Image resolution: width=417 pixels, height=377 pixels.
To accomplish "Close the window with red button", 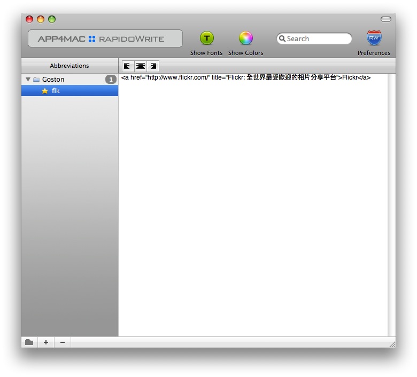I will tap(29, 19).
